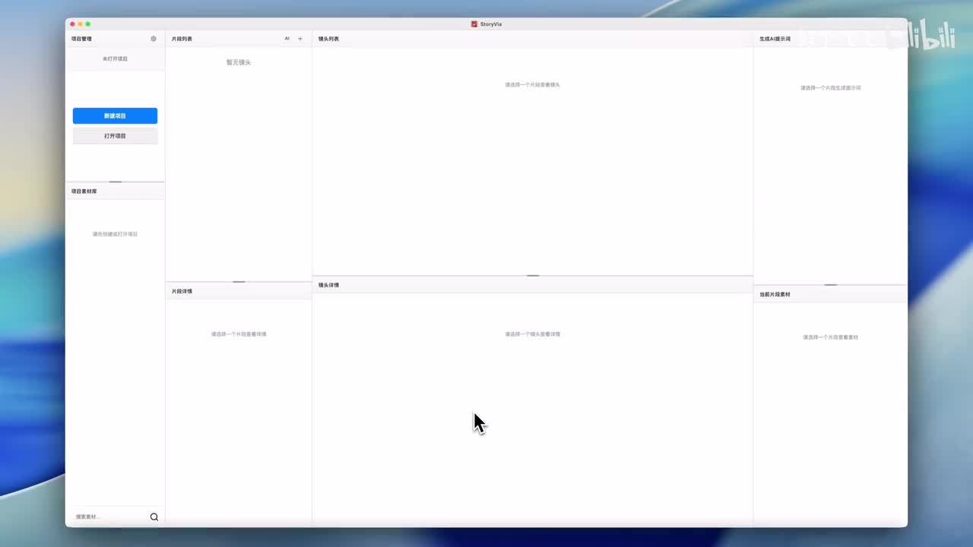973x547 pixels.
Task: Click the StoryVia app icon in title bar
Action: click(x=474, y=24)
